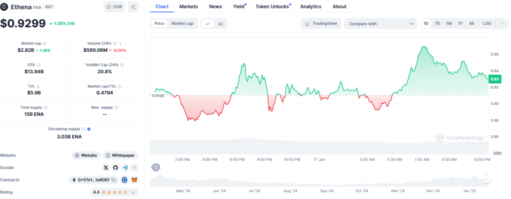The image size is (511, 199).
Task: Expand more socials dropdown chevron
Action: [x=135, y=168]
